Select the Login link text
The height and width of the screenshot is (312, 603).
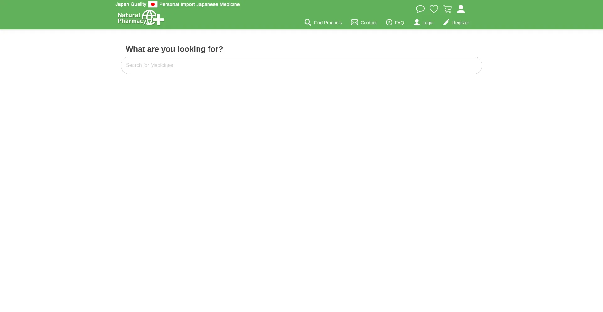428,23
